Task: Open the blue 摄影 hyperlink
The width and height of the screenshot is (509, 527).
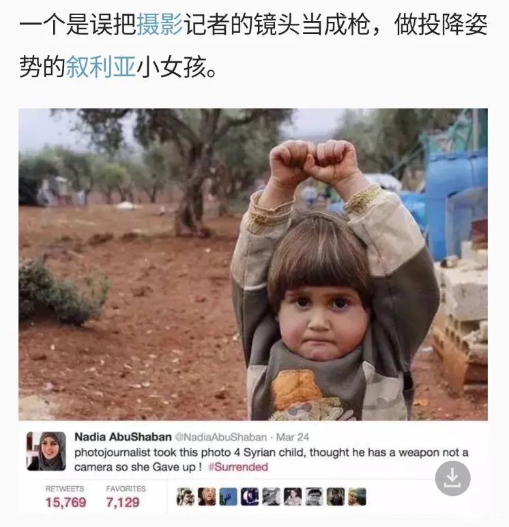Action: (x=160, y=25)
